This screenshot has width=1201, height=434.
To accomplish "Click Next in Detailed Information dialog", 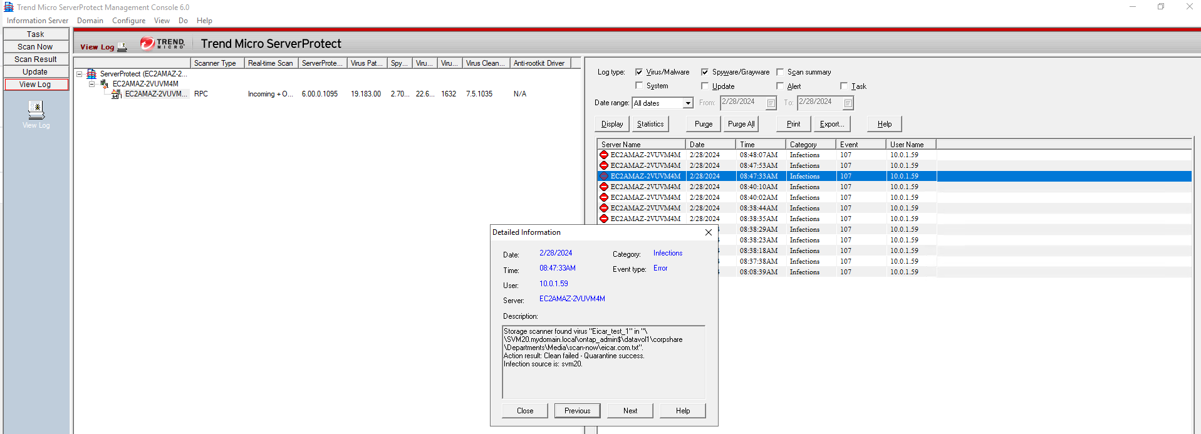I will pos(630,411).
